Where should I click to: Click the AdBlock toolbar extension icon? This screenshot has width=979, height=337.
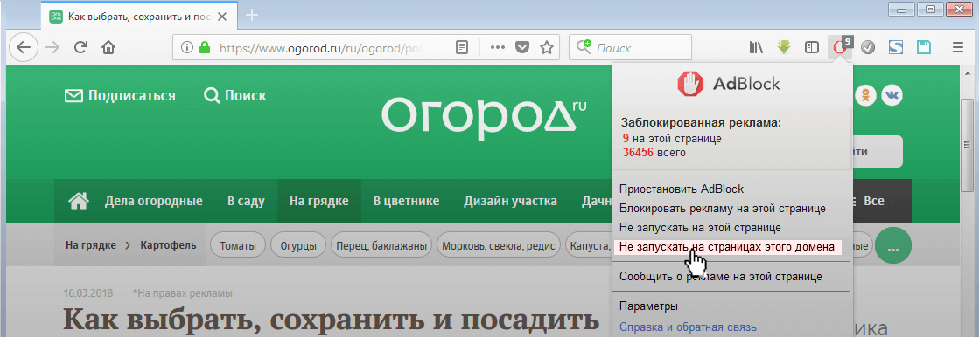840,47
